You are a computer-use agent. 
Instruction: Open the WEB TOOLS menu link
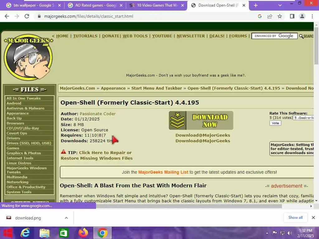coord(135,36)
